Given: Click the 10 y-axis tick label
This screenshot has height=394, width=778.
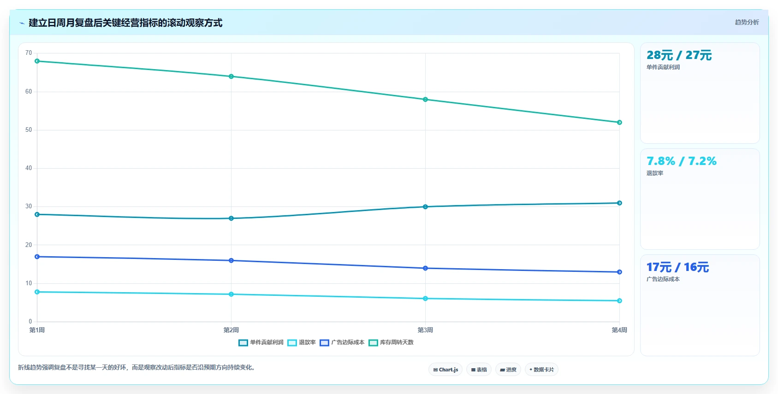Looking at the screenshot, I should click(29, 283).
